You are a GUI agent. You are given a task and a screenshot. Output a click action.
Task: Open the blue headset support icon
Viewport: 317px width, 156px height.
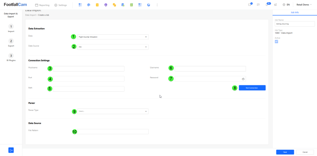click(89, 5)
